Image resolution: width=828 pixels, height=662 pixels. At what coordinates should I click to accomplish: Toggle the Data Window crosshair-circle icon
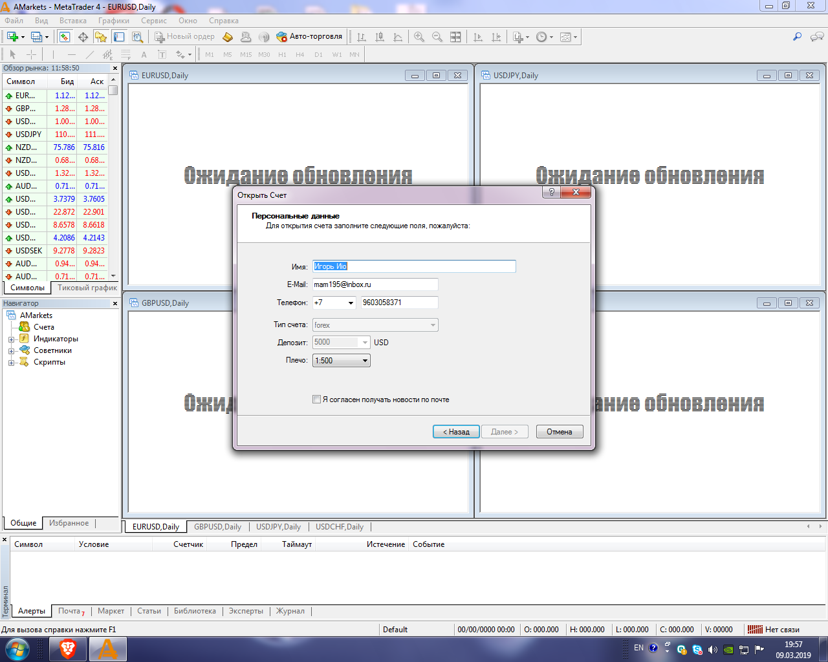pyautogui.click(x=83, y=37)
